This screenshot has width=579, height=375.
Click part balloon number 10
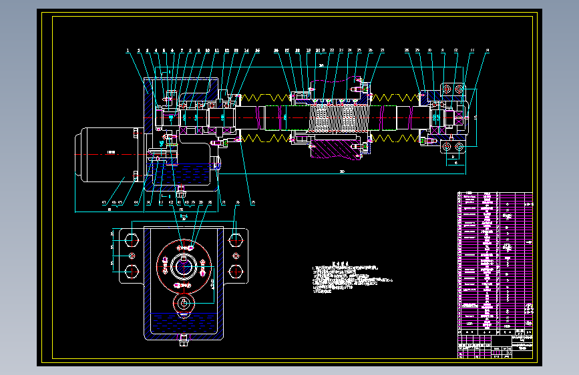pos(208,51)
